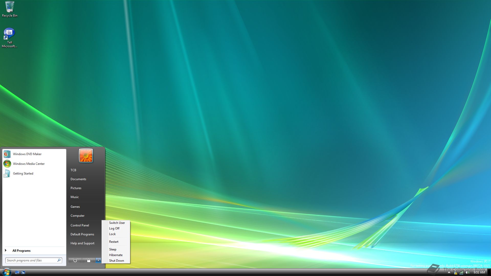Click the security warning tray icon
This screenshot has height=276, width=491.
tap(455, 272)
